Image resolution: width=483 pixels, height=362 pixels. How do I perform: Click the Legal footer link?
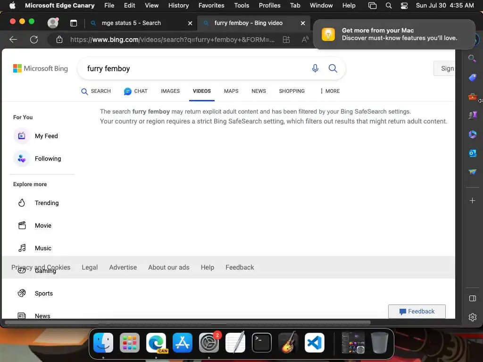click(90, 267)
